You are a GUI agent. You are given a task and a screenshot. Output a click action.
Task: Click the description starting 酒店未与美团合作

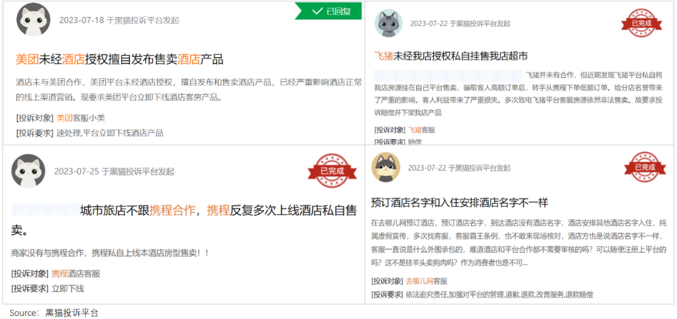coord(189,90)
